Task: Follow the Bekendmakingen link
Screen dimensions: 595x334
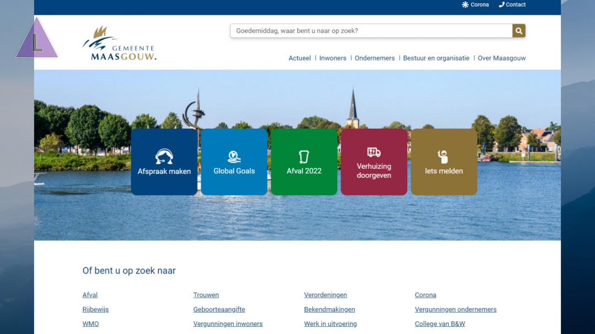Action: tap(329, 309)
